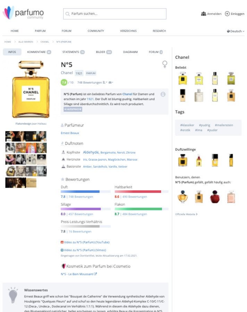
Task: Open the Community menu item
Action: coord(96,31)
